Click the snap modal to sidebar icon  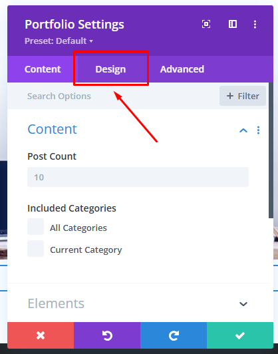[233, 24]
